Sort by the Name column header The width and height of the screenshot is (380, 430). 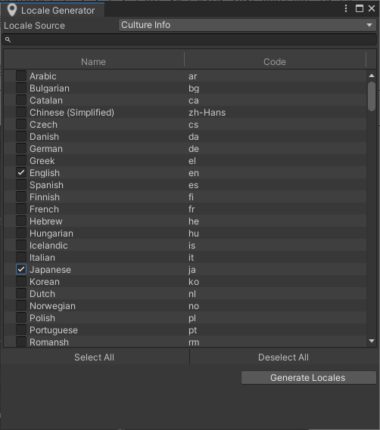tap(93, 62)
